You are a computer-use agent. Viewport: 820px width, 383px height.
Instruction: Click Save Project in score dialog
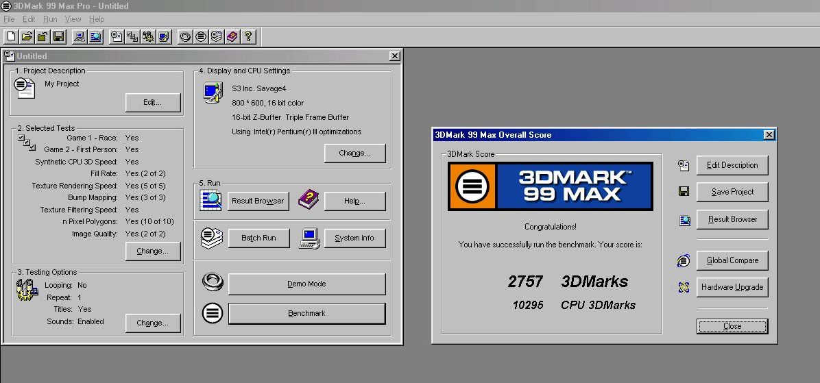[x=732, y=192]
